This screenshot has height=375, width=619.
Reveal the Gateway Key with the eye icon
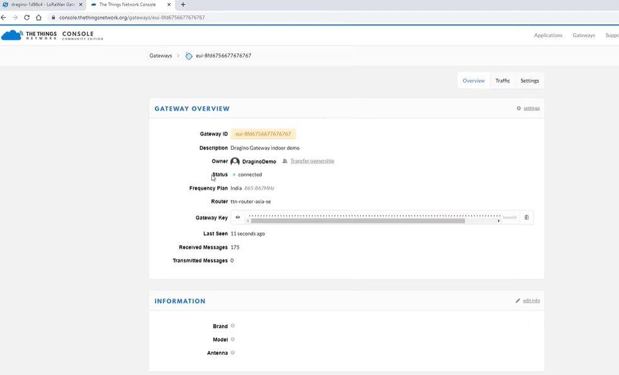point(238,217)
